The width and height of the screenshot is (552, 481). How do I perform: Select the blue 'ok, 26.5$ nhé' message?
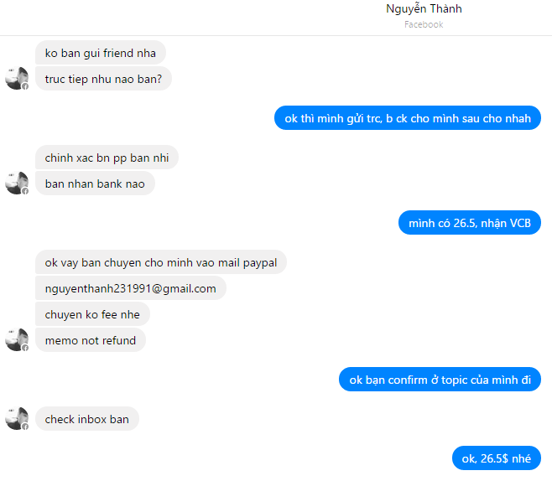point(497,458)
